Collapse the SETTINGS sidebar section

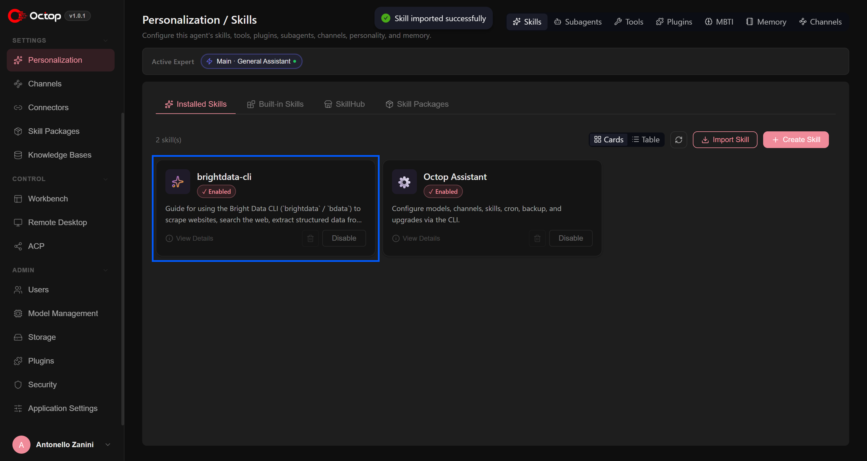106,40
